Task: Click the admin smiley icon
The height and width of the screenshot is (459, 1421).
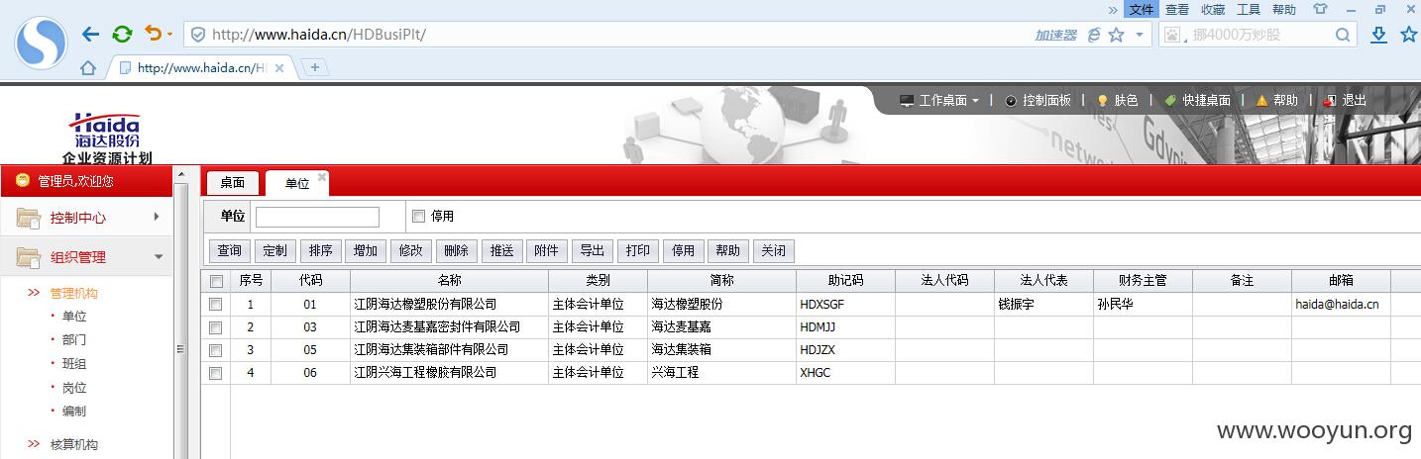Action: 23,180
